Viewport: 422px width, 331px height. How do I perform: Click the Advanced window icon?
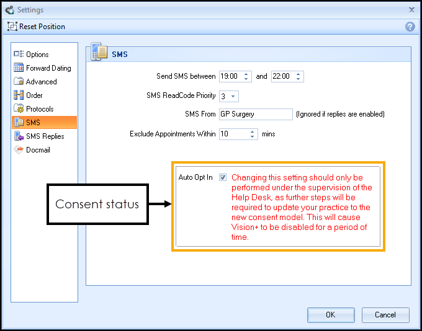19,82
